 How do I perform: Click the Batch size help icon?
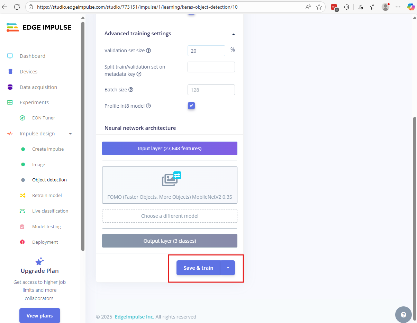[131, 90]
